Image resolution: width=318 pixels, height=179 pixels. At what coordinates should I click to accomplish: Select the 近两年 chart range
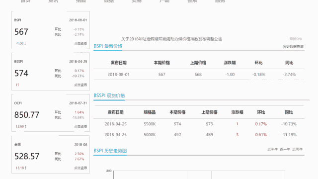point(298,149)
